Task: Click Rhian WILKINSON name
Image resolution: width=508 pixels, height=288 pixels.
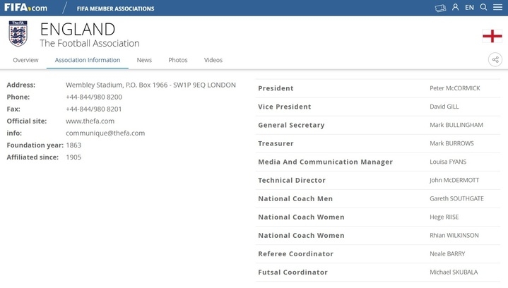Action: (x=454, y=235)
